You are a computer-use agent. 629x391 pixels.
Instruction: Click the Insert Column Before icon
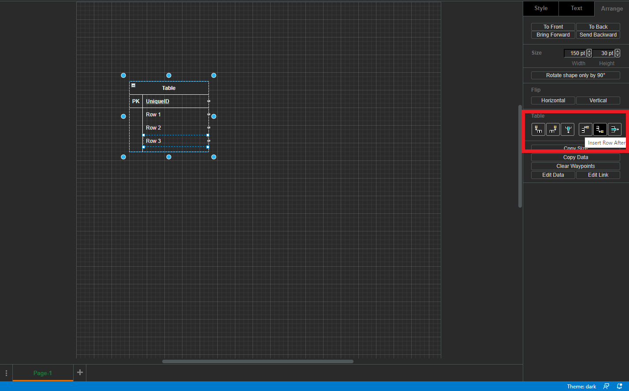pos(538,129)
